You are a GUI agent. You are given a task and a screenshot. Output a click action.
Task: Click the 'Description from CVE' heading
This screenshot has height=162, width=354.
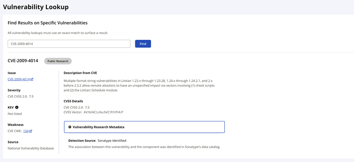tap(80, 73)
